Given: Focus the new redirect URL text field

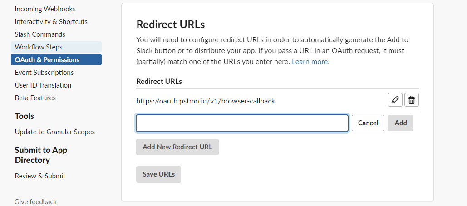Looking at the screenshot, I should click(x=242, y=123).
